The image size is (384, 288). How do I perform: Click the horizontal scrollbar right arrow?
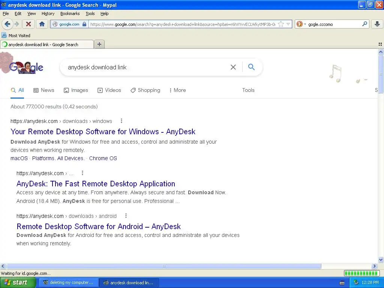(x=375, y=266)
